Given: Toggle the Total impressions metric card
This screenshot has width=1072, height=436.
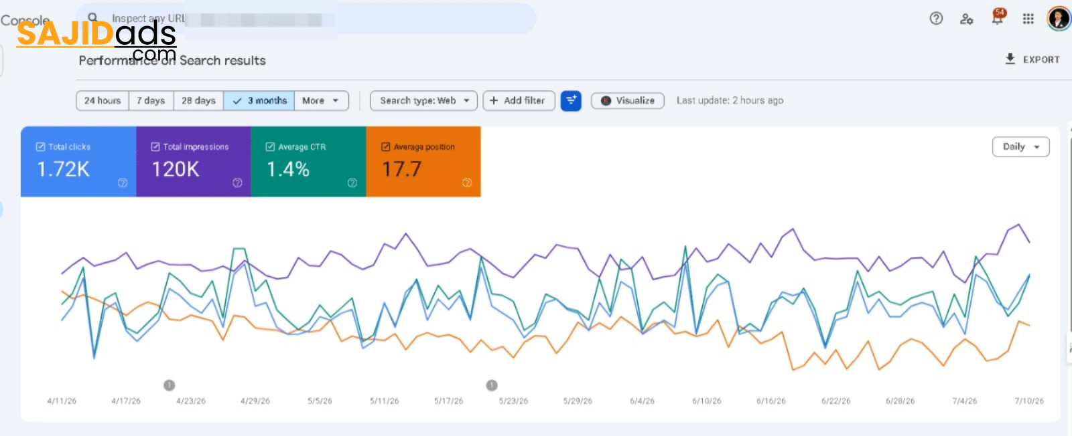Looking at the screenshot, I should point(194,161).
